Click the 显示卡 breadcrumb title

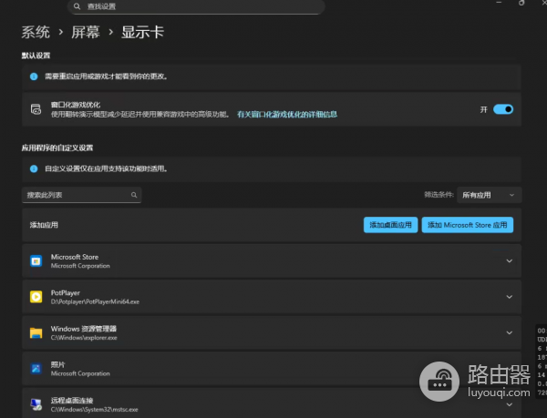[142, 33]
